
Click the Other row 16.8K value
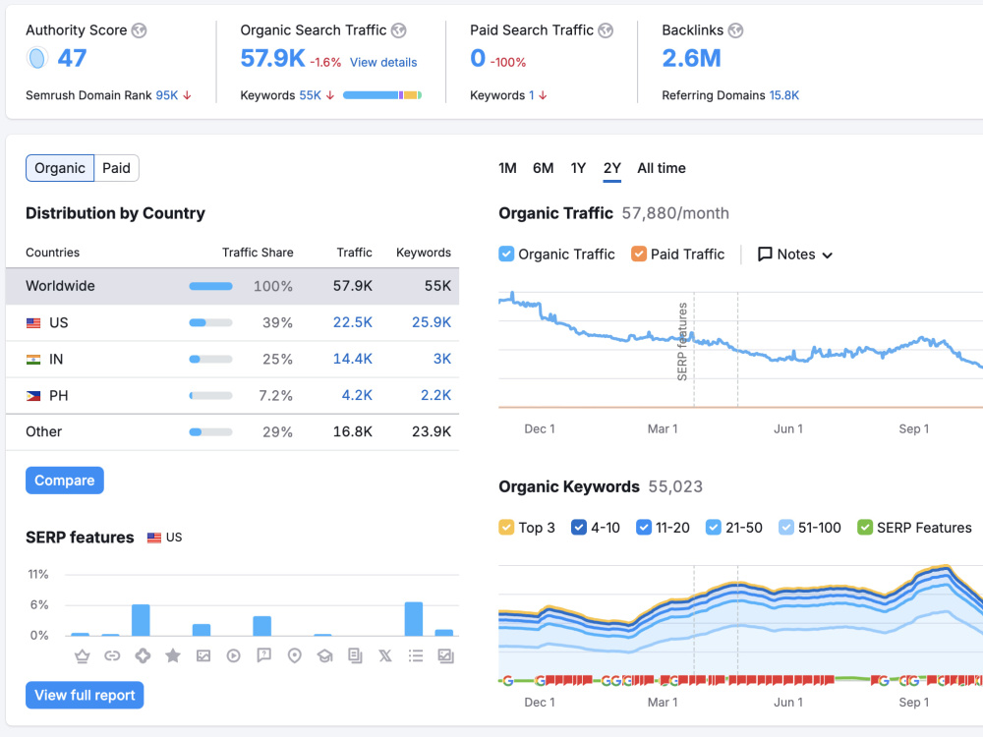click(352, 431)
